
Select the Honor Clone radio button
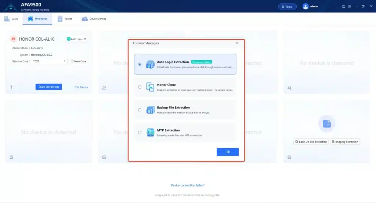[140, 87]
